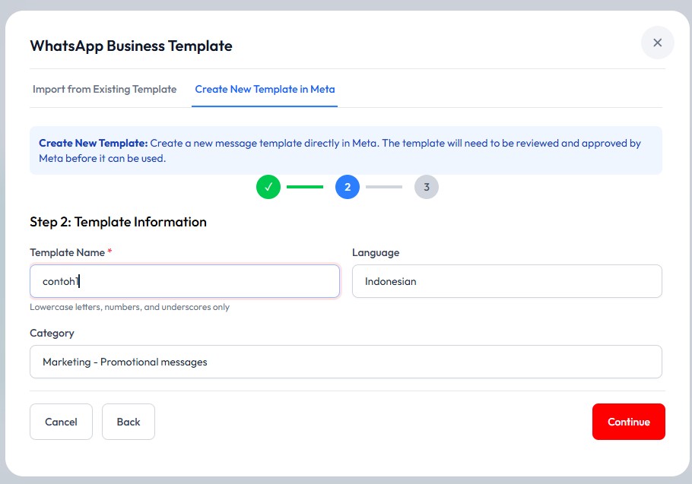Focus the Template Name input field

coord(185,281)
